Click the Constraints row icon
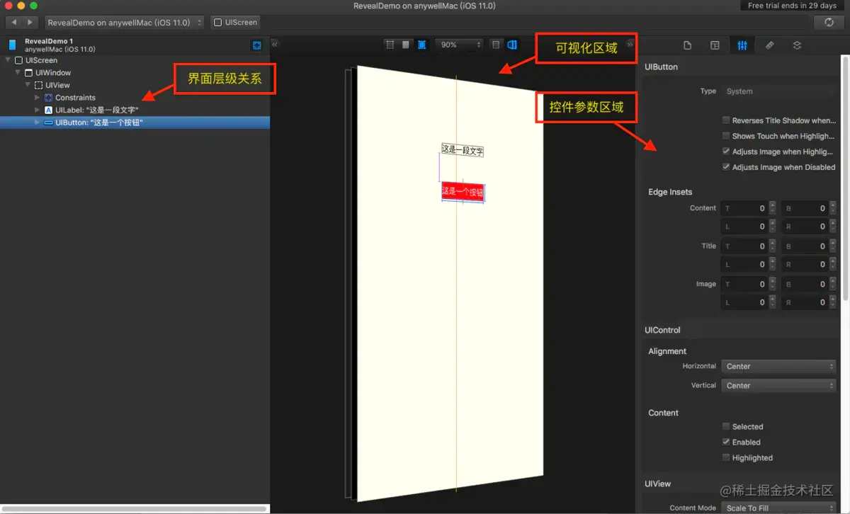The height and width of the screenshot is (514, 850). [x=48, y=98]
